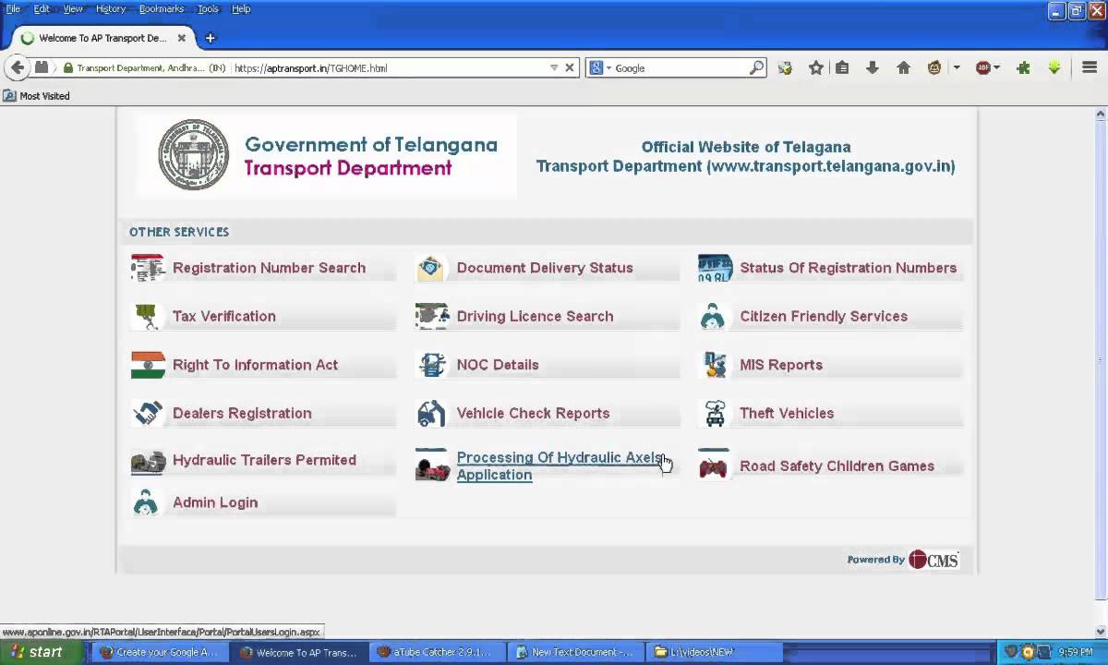Click the search magnifier icon in search box
Image resolution: width=1108 pixels, height=665 pixels.
[757, 67]
